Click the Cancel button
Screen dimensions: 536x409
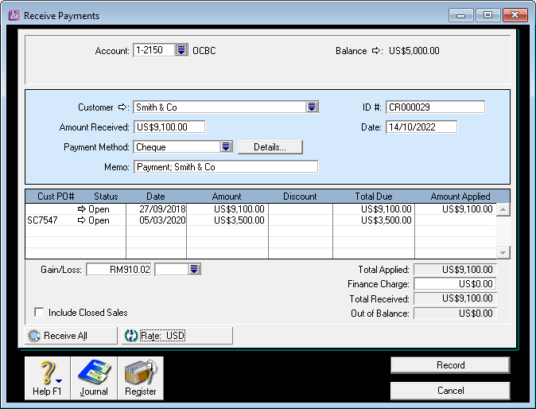click(x=450, y=391)
